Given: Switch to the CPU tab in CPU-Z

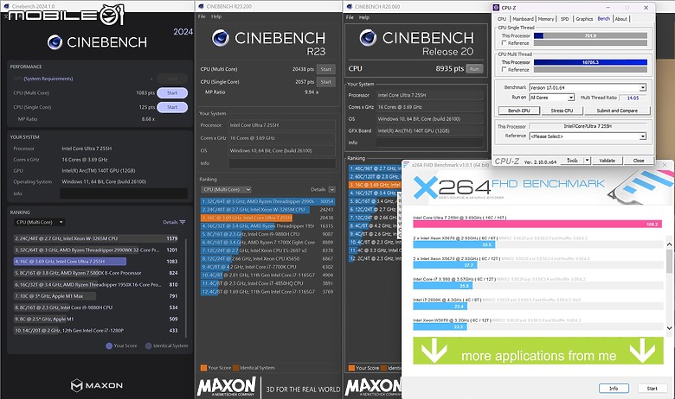Looking at the screenshot, I should point(502,19).
